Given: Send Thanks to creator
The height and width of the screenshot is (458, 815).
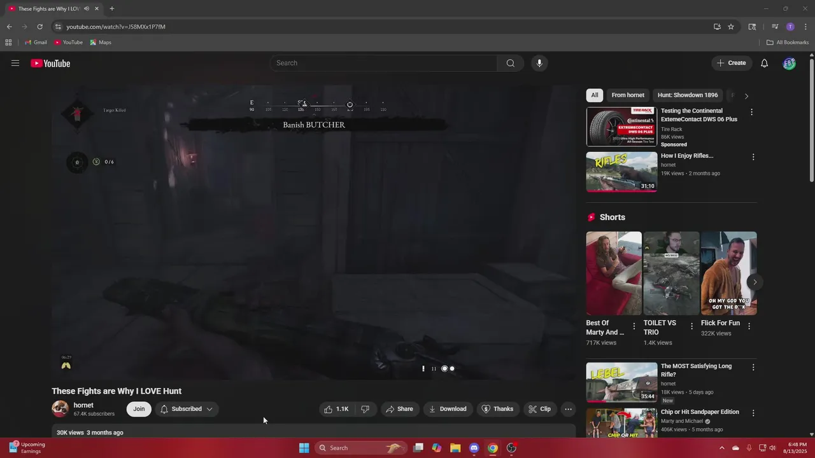Looking at the screenshot, I should pos(498,409).
